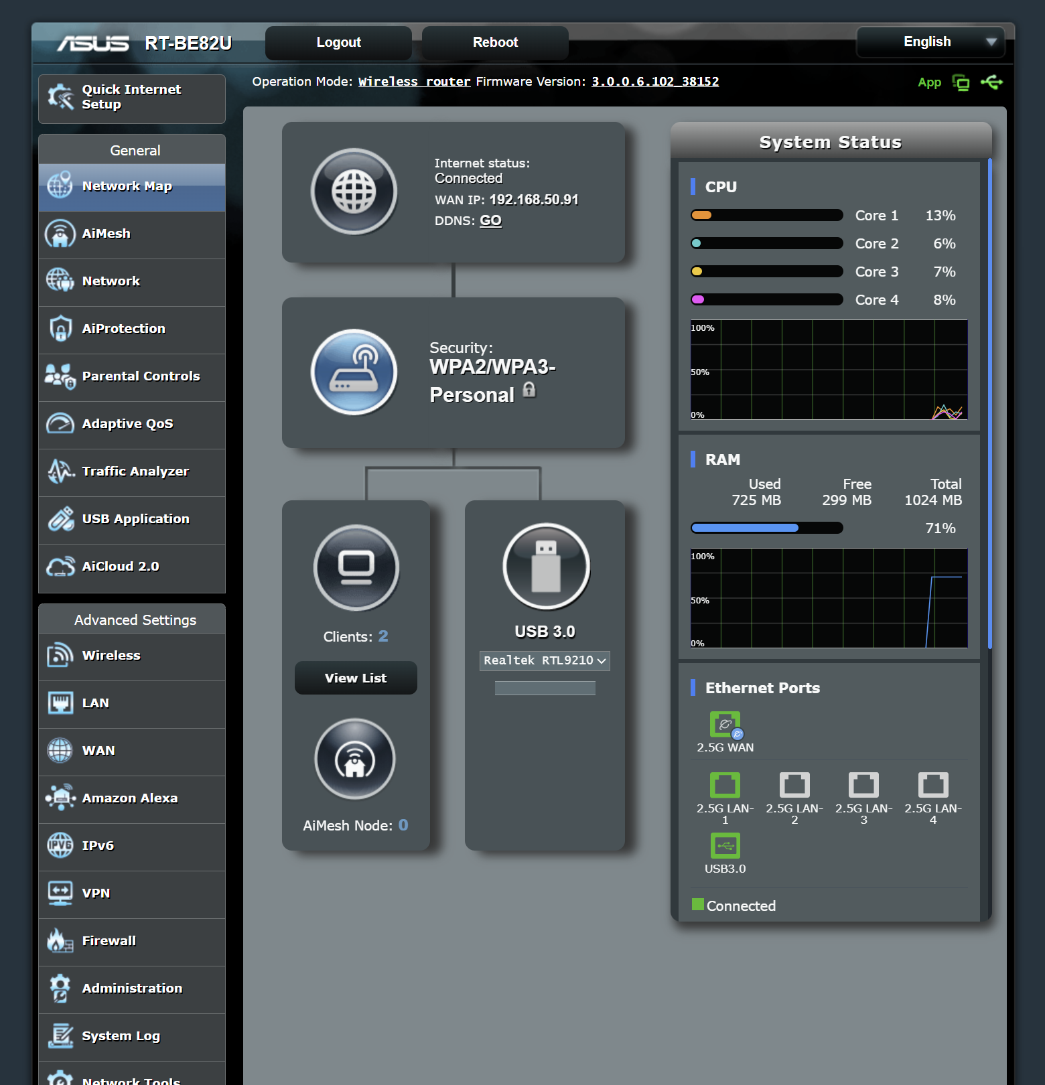Viewport: 1045px width, 1085px height.
Task: Click the USB 3.0 storage usage bar
Action: tap(545, 689)
